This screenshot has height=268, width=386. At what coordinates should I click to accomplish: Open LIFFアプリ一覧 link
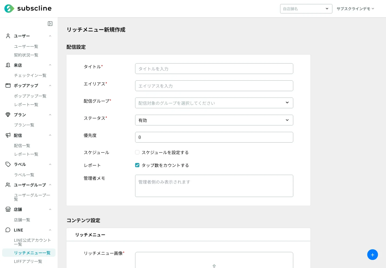pos(28,261)
